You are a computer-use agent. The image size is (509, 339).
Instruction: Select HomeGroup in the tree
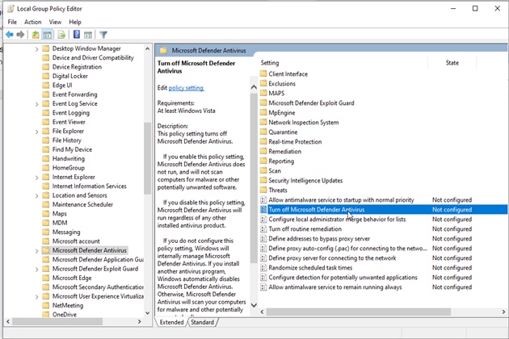click(x=69, y=168)
